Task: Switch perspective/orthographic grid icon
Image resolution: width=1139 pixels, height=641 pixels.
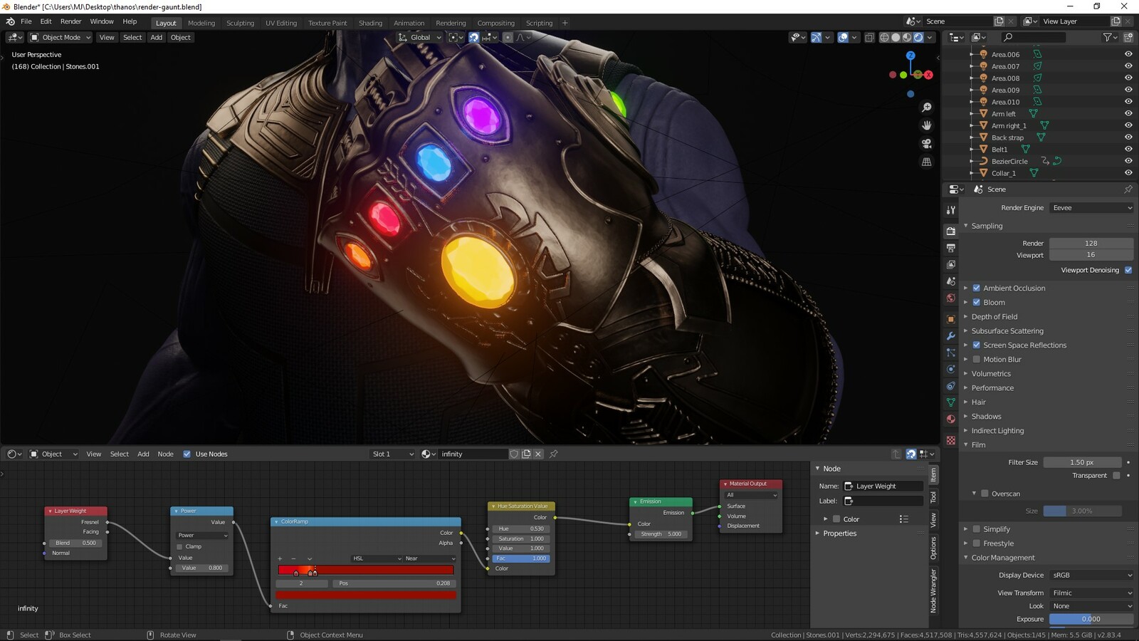Action: point(926,162)
